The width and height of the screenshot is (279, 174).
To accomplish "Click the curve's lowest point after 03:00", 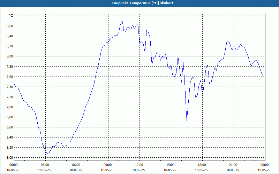I will click(x=47, y=153).
